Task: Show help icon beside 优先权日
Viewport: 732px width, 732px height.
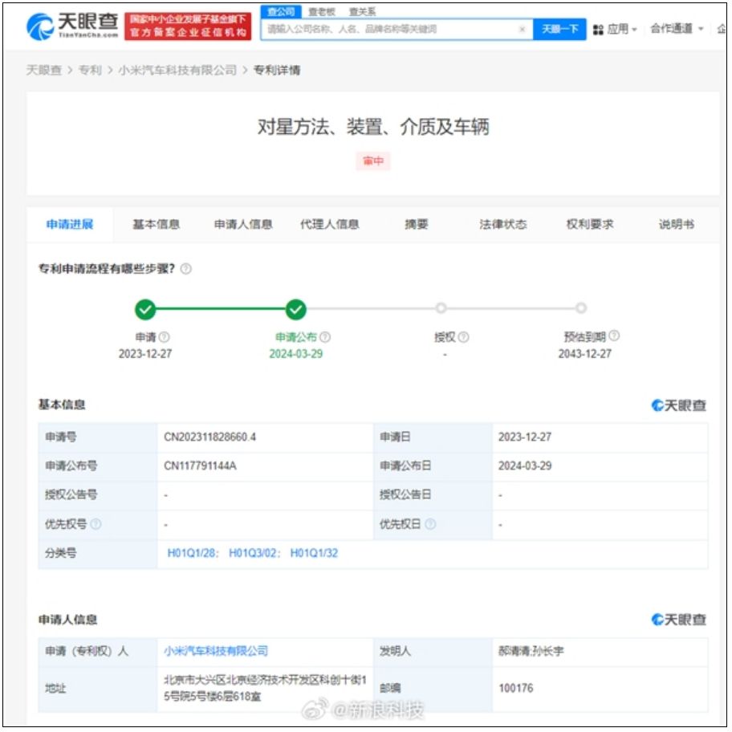Action: [x=430, y=524]
